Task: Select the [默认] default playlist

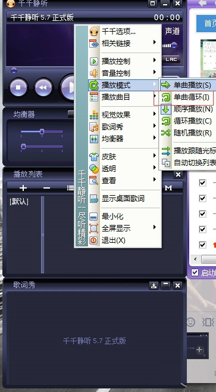Action: (x=19, y=202)
